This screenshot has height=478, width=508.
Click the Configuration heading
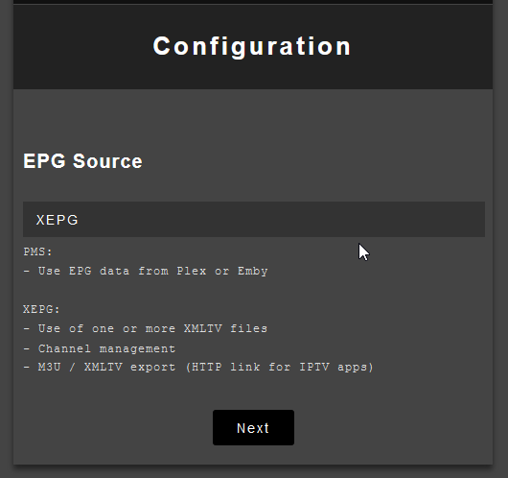click(252, 46)
